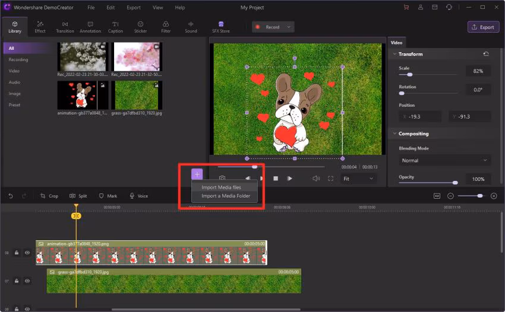
Task: Open the Fit zoom dropdown
Action: pyautogui.click(x=359, y=178)
